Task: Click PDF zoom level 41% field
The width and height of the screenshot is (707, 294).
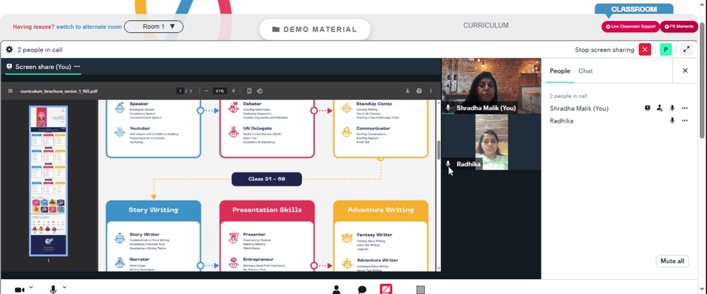Action: click(x=220, y=91)
